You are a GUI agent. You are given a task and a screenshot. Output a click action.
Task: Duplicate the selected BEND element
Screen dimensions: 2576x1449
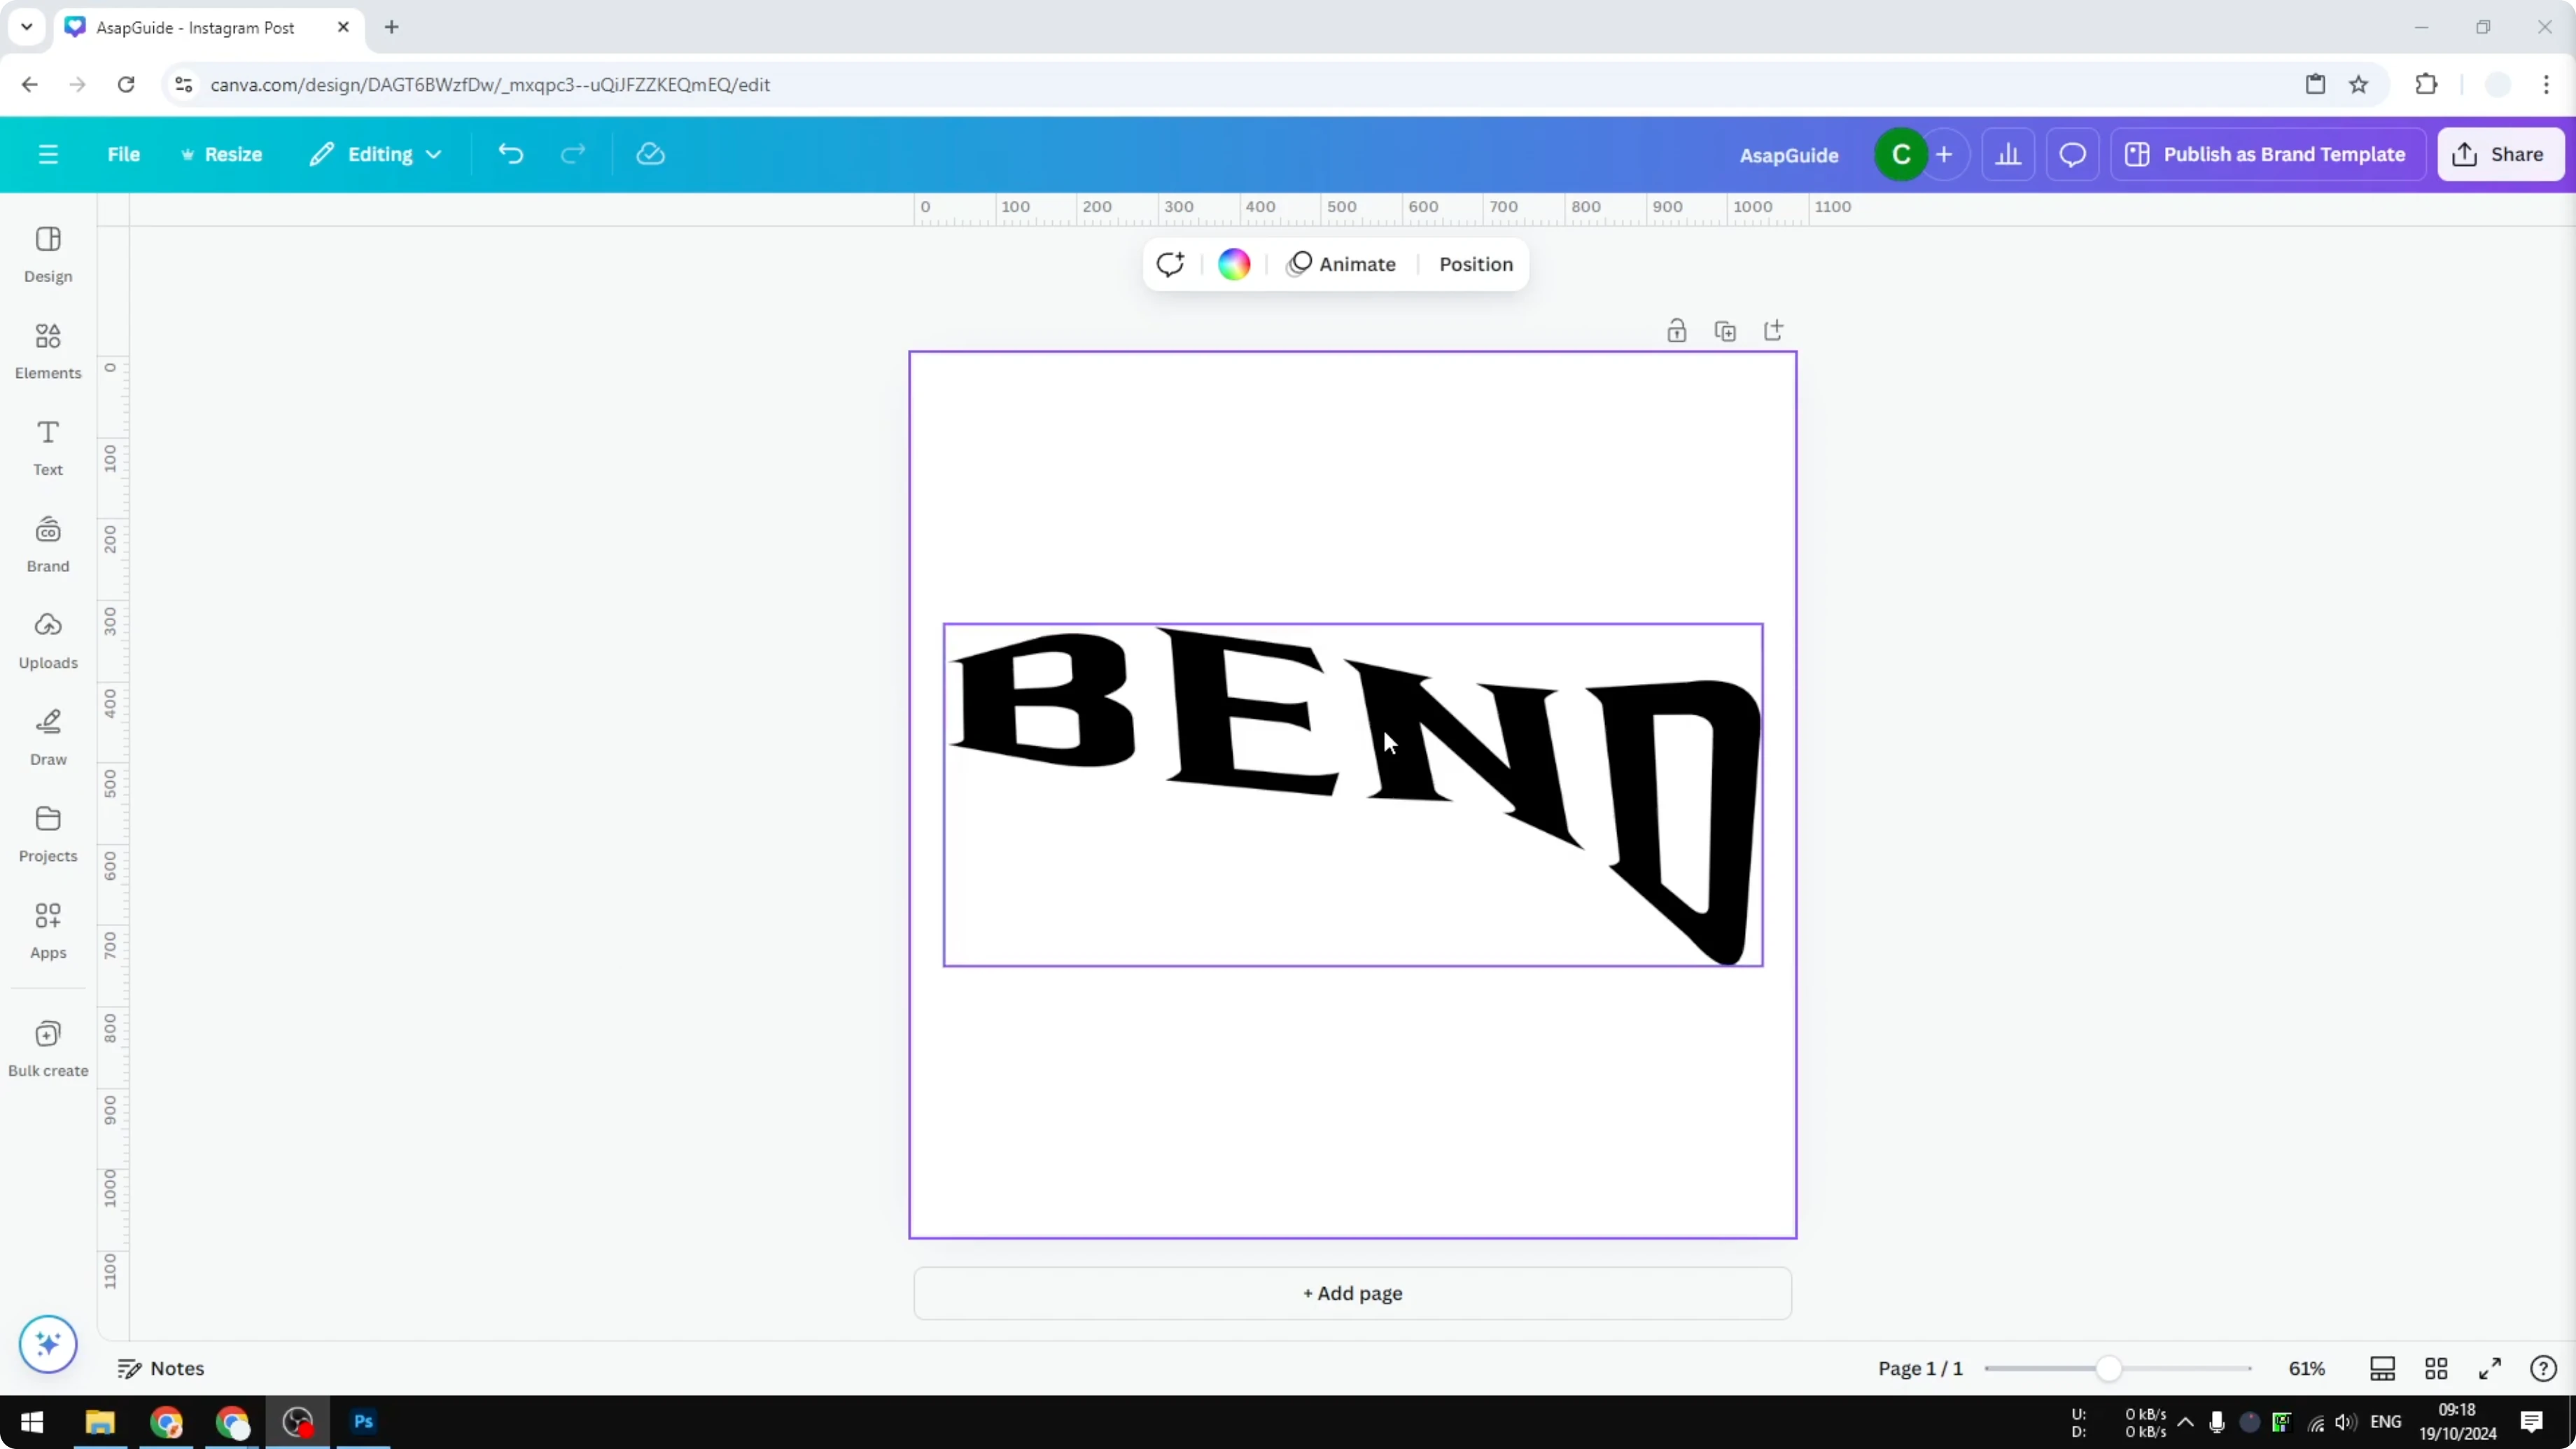coord(1726,330)
